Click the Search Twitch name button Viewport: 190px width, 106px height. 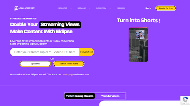(69, 64)
